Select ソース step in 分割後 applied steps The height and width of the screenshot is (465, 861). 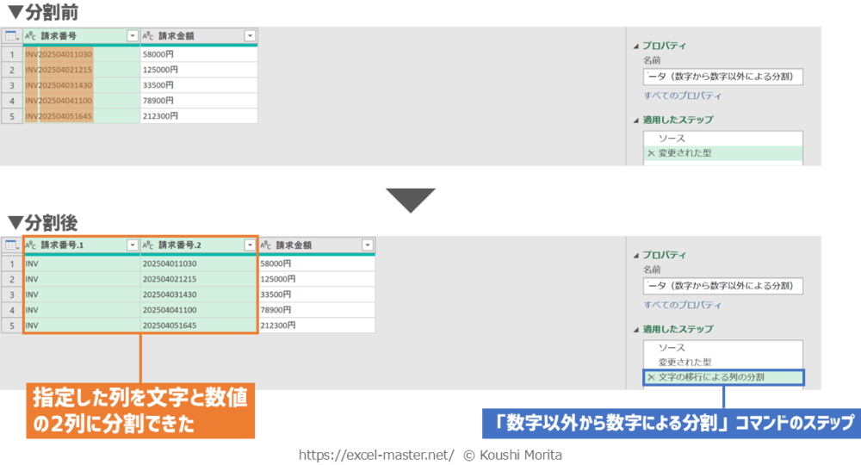[x=672, y=348]
